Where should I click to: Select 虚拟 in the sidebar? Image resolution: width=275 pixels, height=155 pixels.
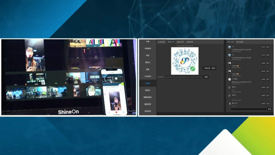[148, 69]
